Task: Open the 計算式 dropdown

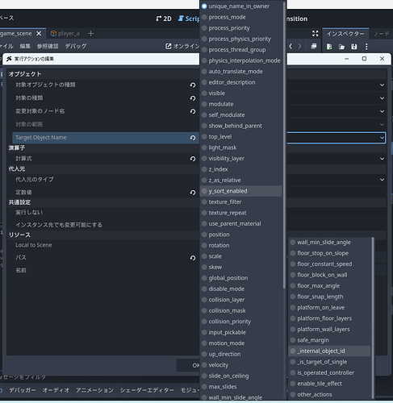Action: point(382,159)
